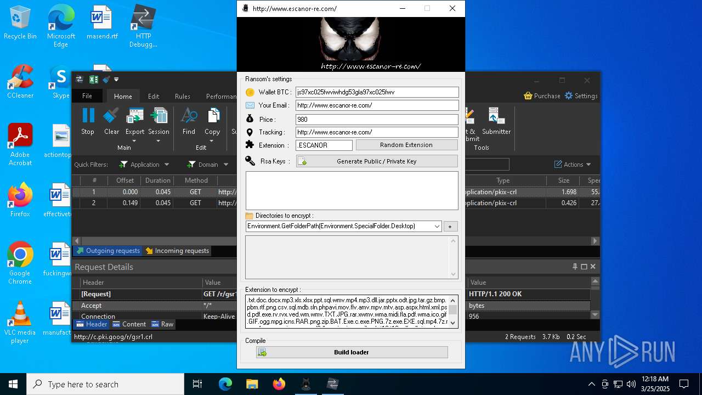
Task: Click the Stop capture icon in HTTP Debugger
Action: point(88,116)
